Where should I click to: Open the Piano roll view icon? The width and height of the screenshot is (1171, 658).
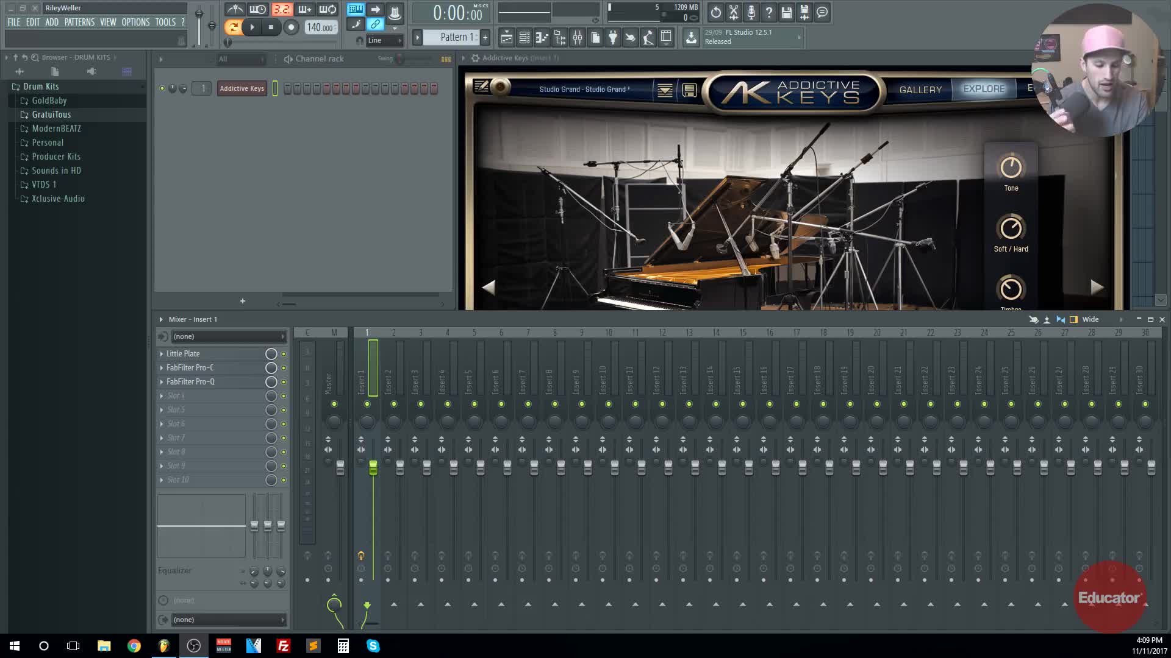click(x=542, y=38)
